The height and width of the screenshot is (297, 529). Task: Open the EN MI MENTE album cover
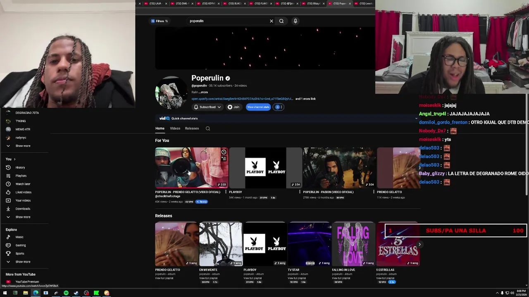click(x=221, y=244)
